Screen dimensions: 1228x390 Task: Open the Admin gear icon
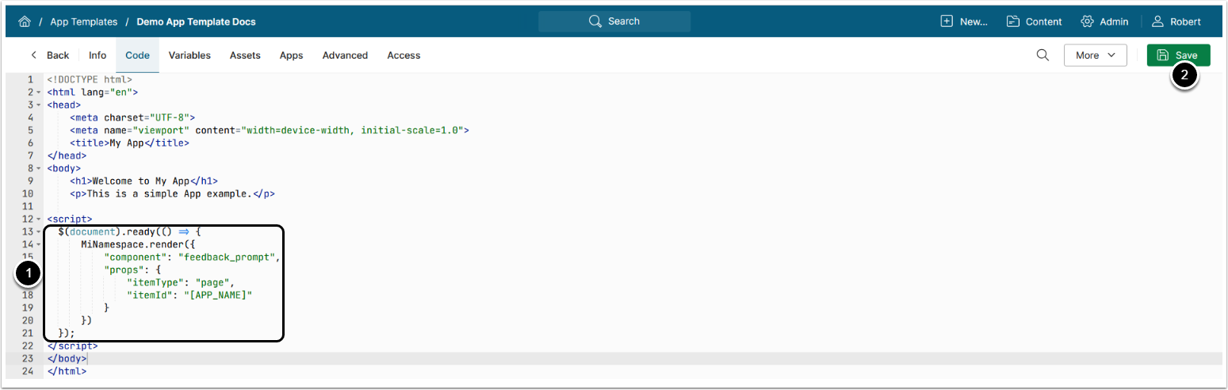click(1087, 21)
